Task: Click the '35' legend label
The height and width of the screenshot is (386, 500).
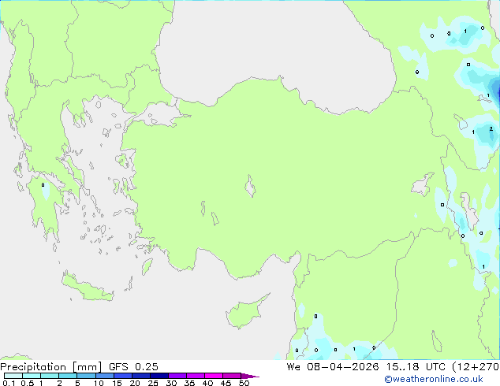Action: pos(189,383)
